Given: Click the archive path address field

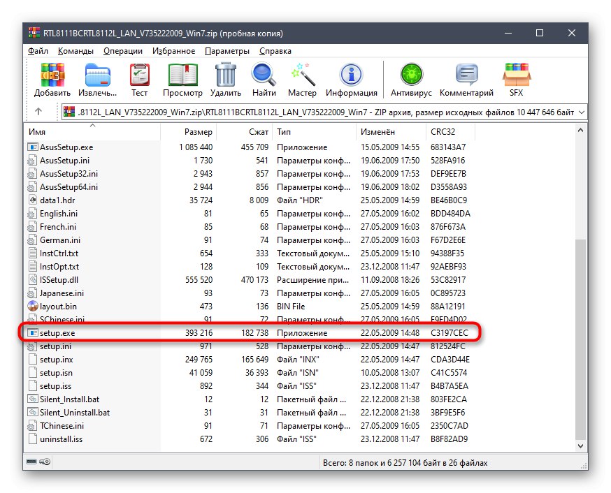Looking at the screenshot, I should (326, 112).
